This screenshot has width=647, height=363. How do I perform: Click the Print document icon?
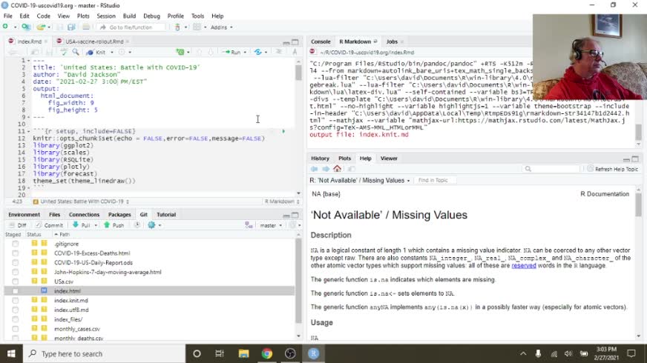[x=86, y=27]
